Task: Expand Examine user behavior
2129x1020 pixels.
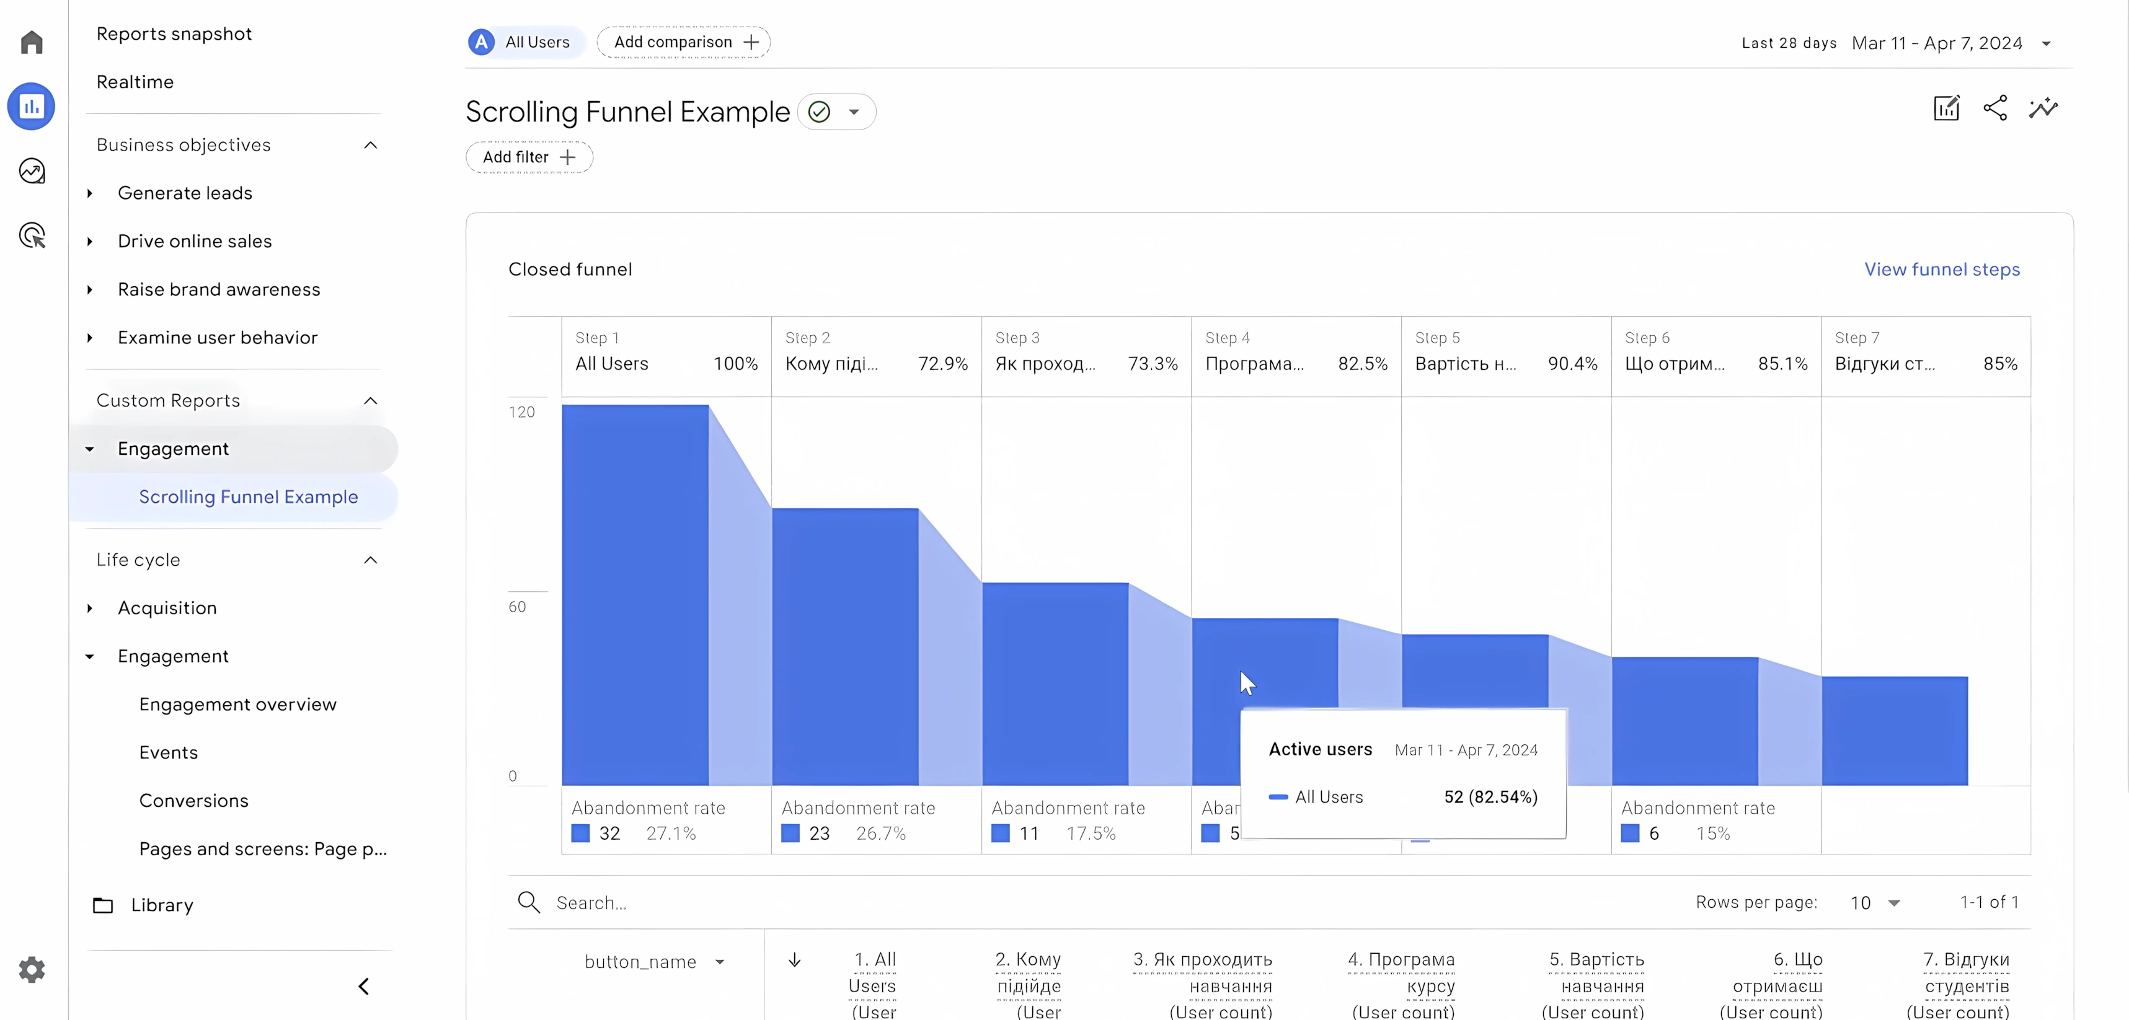Action: pos(89,338)
